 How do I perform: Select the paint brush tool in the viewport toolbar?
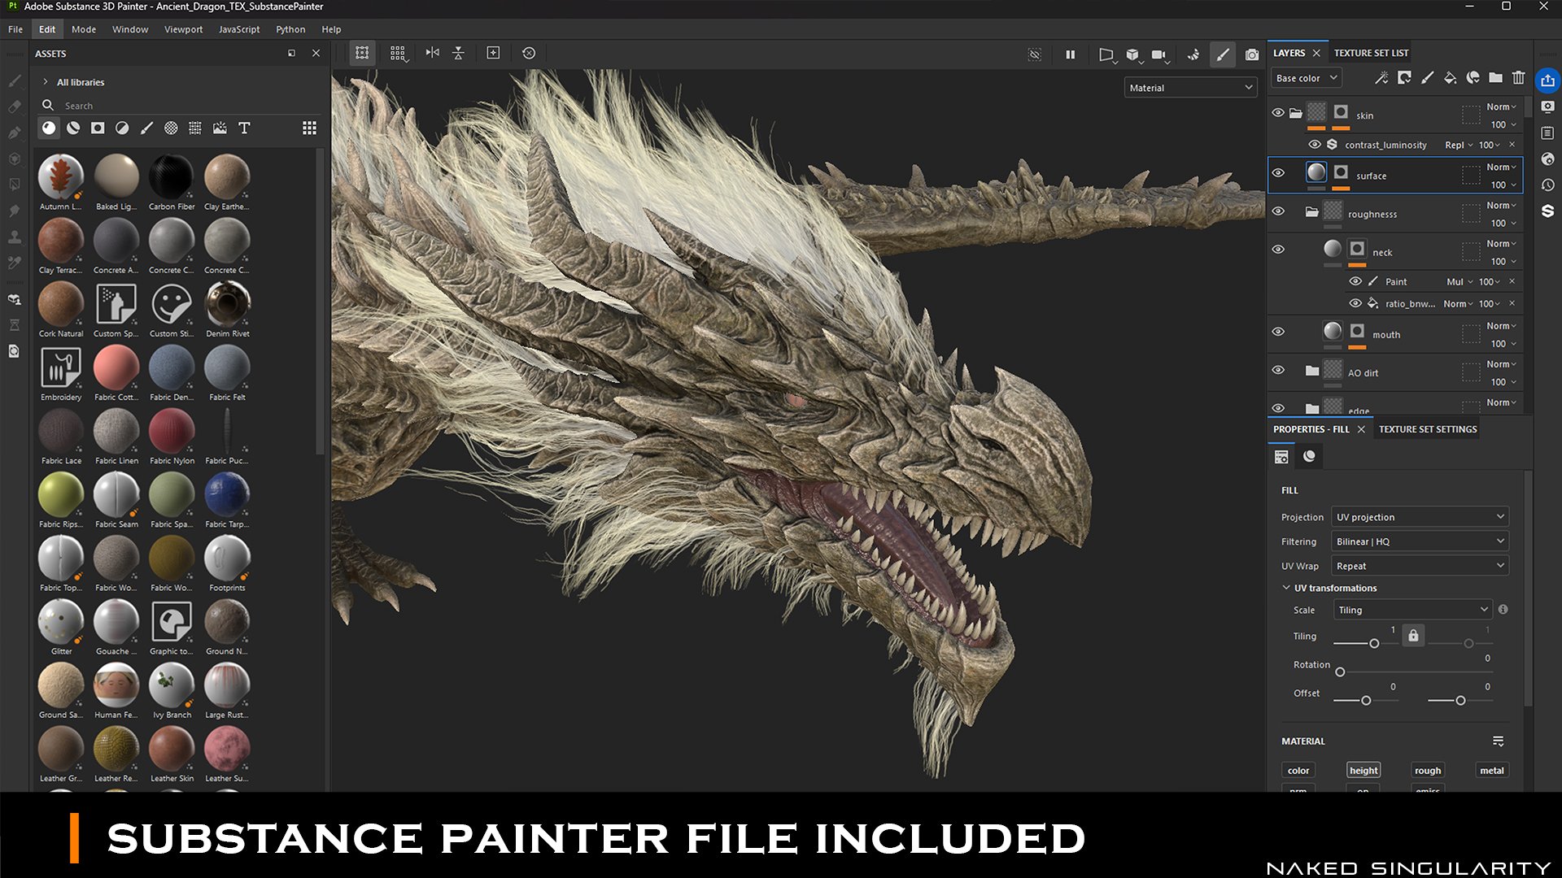pyautogui.click(x=1223, y=54)
